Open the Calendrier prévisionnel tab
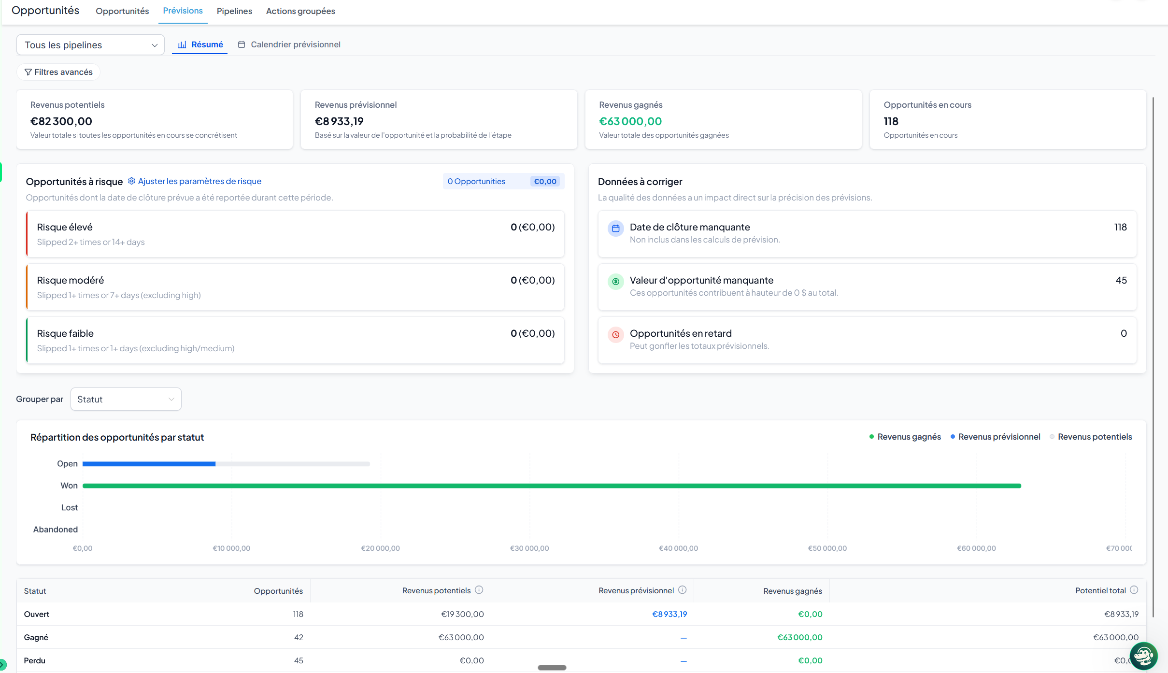Viewport: 1168px width, 673px height. [x=289, y=44]
